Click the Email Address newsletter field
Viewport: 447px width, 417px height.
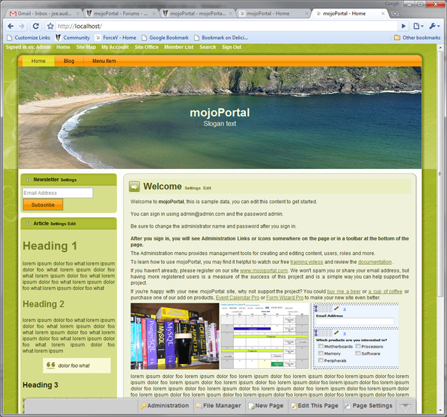pos(57,193)
